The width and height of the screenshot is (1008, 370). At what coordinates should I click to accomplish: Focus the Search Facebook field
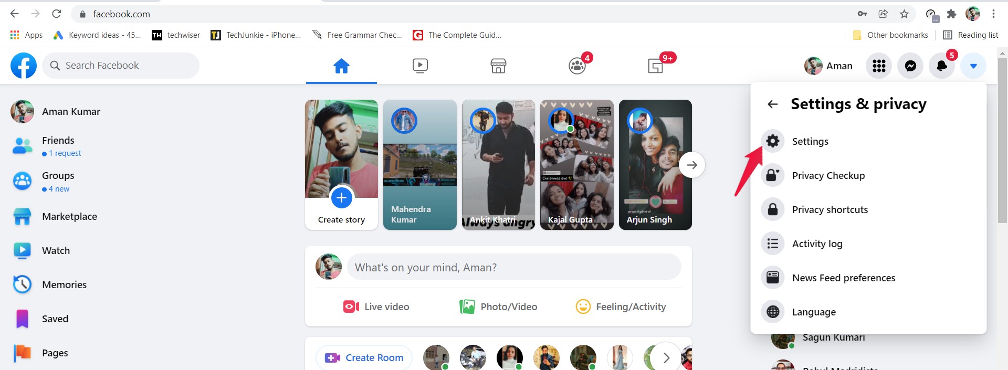tap(121, 66)
